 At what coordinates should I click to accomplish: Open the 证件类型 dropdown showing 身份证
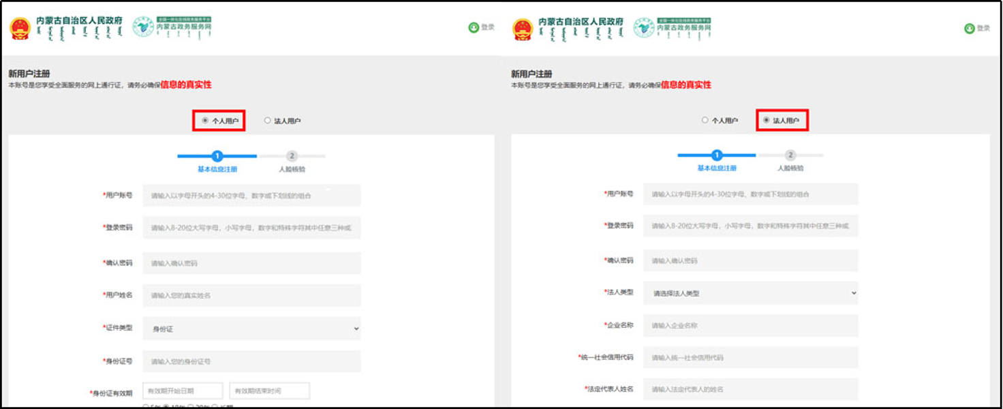251,327
